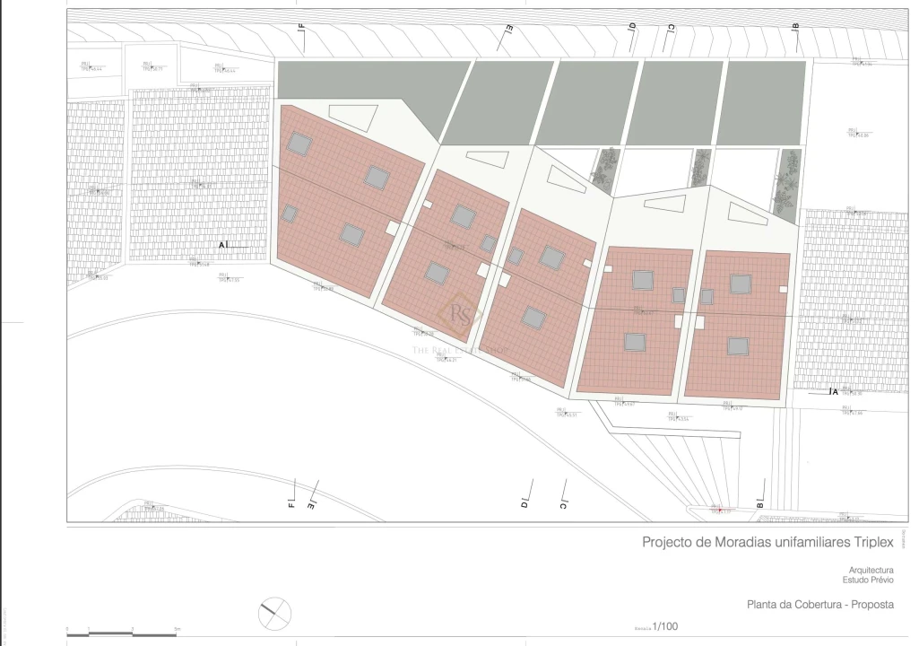Image resolution: width=919 pixels, height=646 pixels.
Task: Select the Planta da Cobertura - Proposta label
Action: [x=820, y=605]
